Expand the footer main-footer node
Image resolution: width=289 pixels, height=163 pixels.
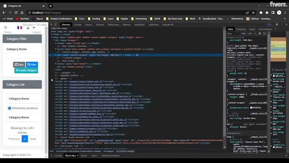pyautogui.click(x=56, y=64)
